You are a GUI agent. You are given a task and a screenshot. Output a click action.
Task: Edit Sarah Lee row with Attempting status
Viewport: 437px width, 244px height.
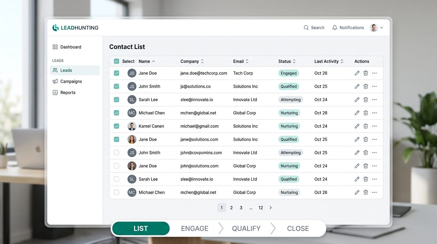357,100
